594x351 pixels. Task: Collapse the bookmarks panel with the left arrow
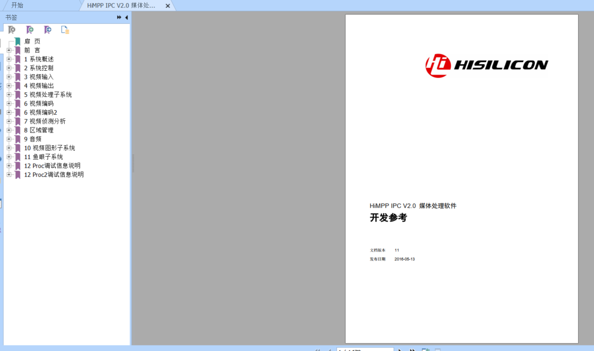point(126,17)
